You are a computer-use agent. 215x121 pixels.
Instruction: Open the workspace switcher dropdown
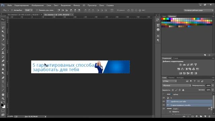(x=199, y=10)
